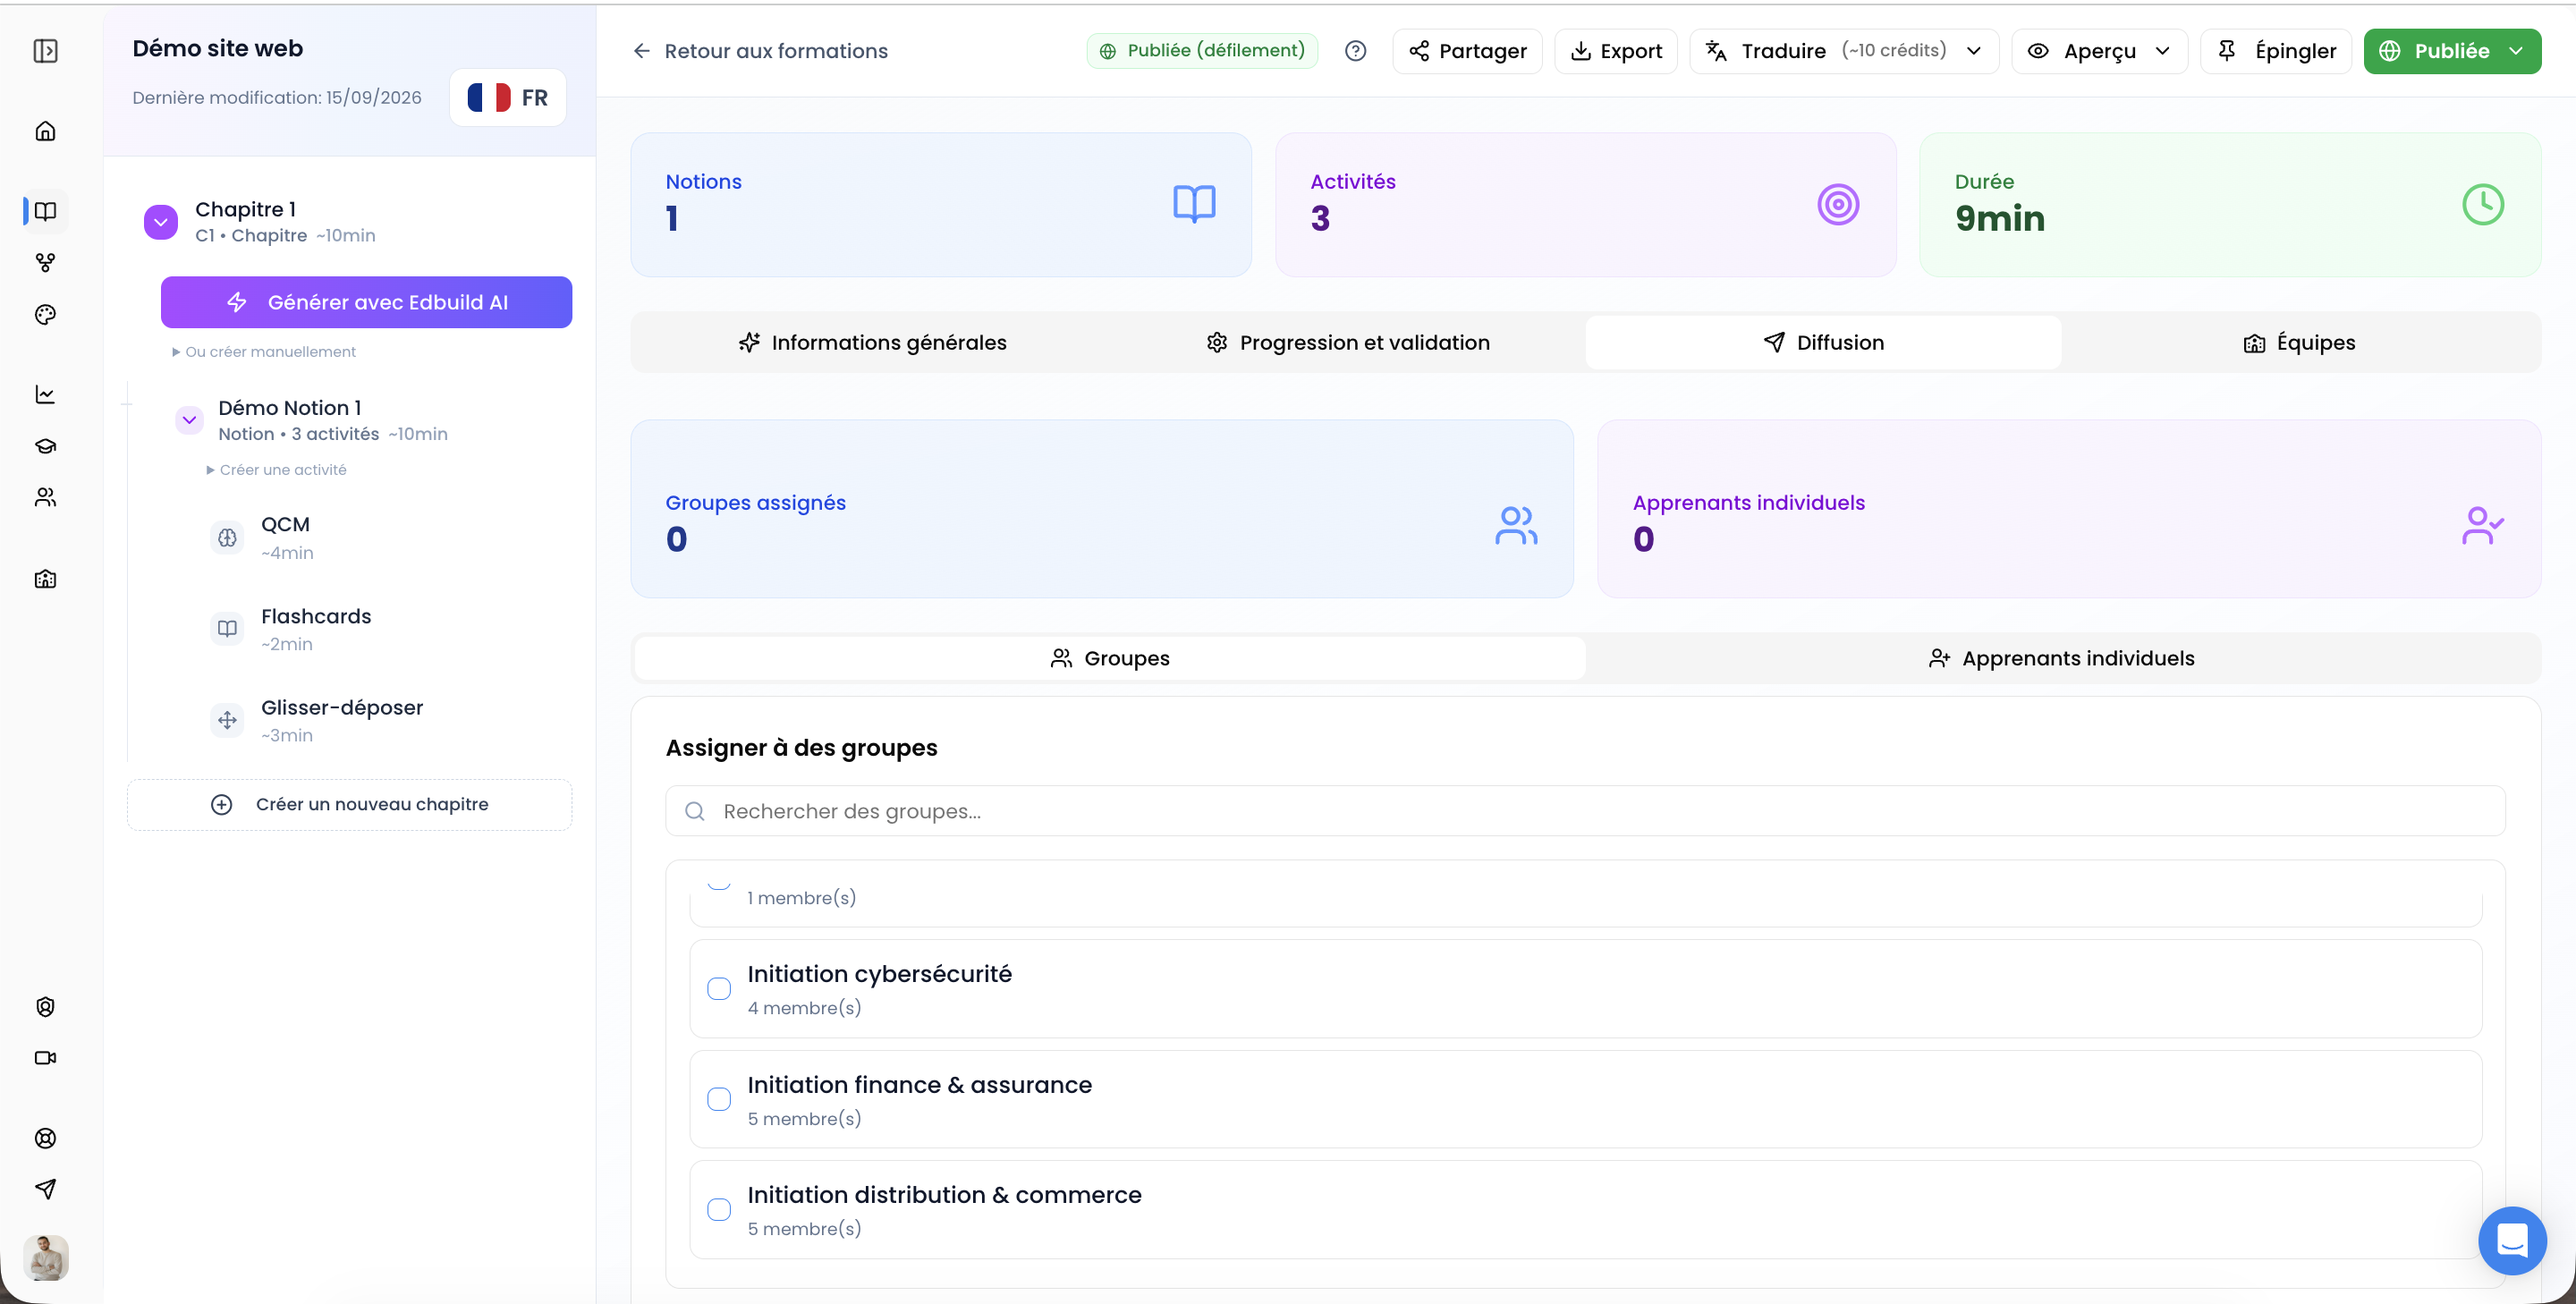Click Retour aux formations link

click(x=760, y=51)
